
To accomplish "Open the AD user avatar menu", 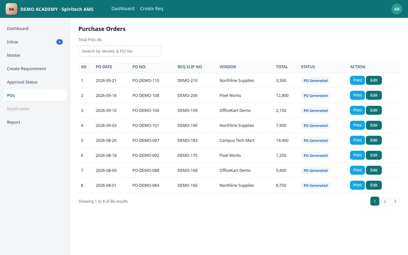I will [x=397, y=9].
